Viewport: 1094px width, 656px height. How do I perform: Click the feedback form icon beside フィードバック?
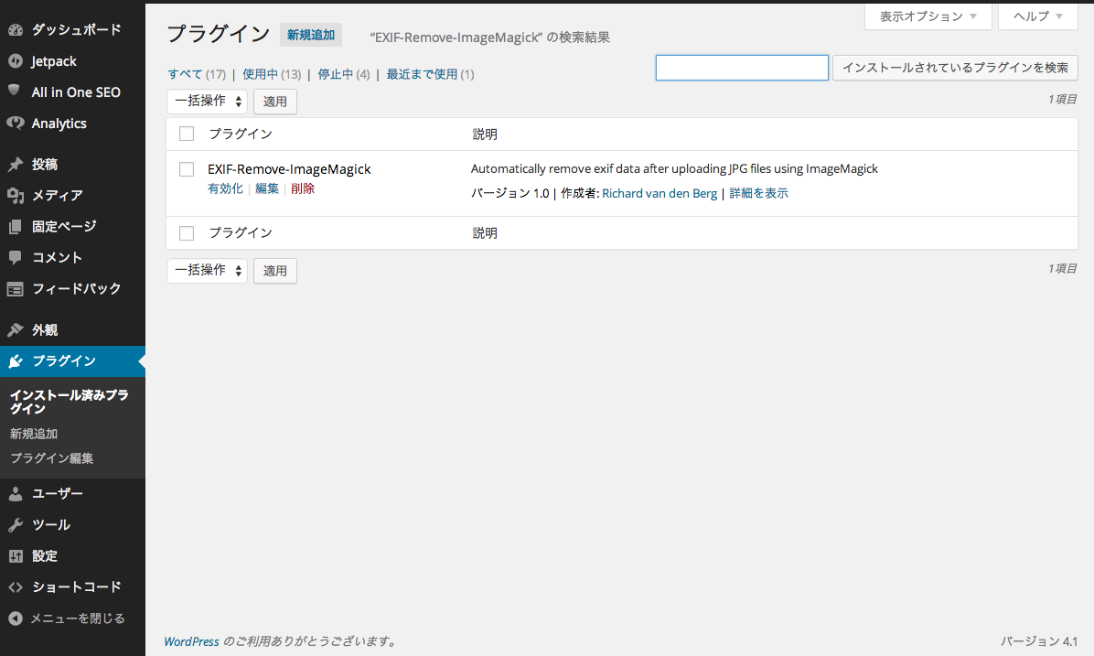click(16, 289)
